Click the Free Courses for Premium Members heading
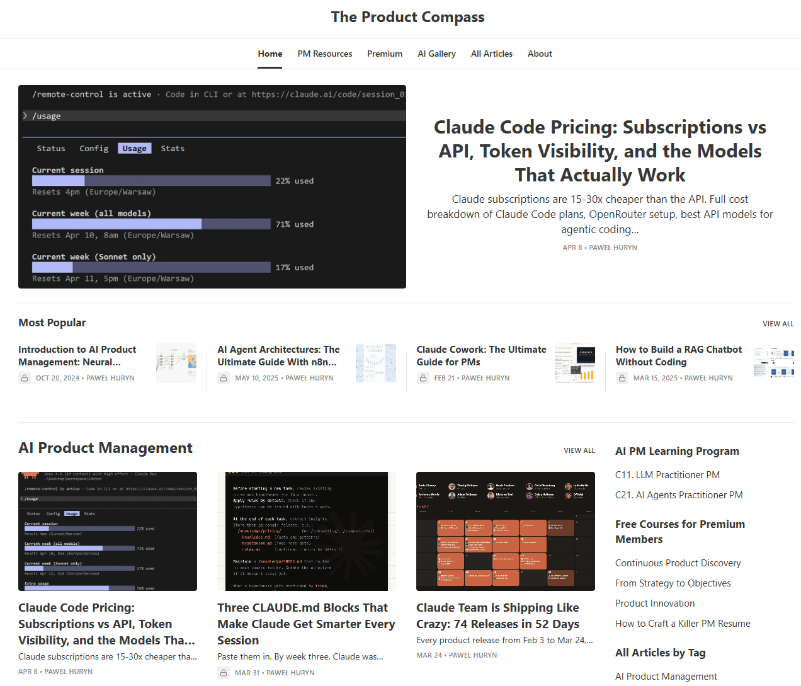 click(680, 532)
